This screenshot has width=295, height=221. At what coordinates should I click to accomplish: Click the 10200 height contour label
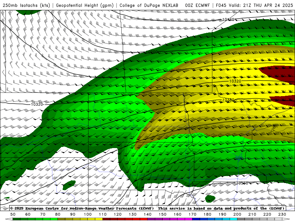152,52
